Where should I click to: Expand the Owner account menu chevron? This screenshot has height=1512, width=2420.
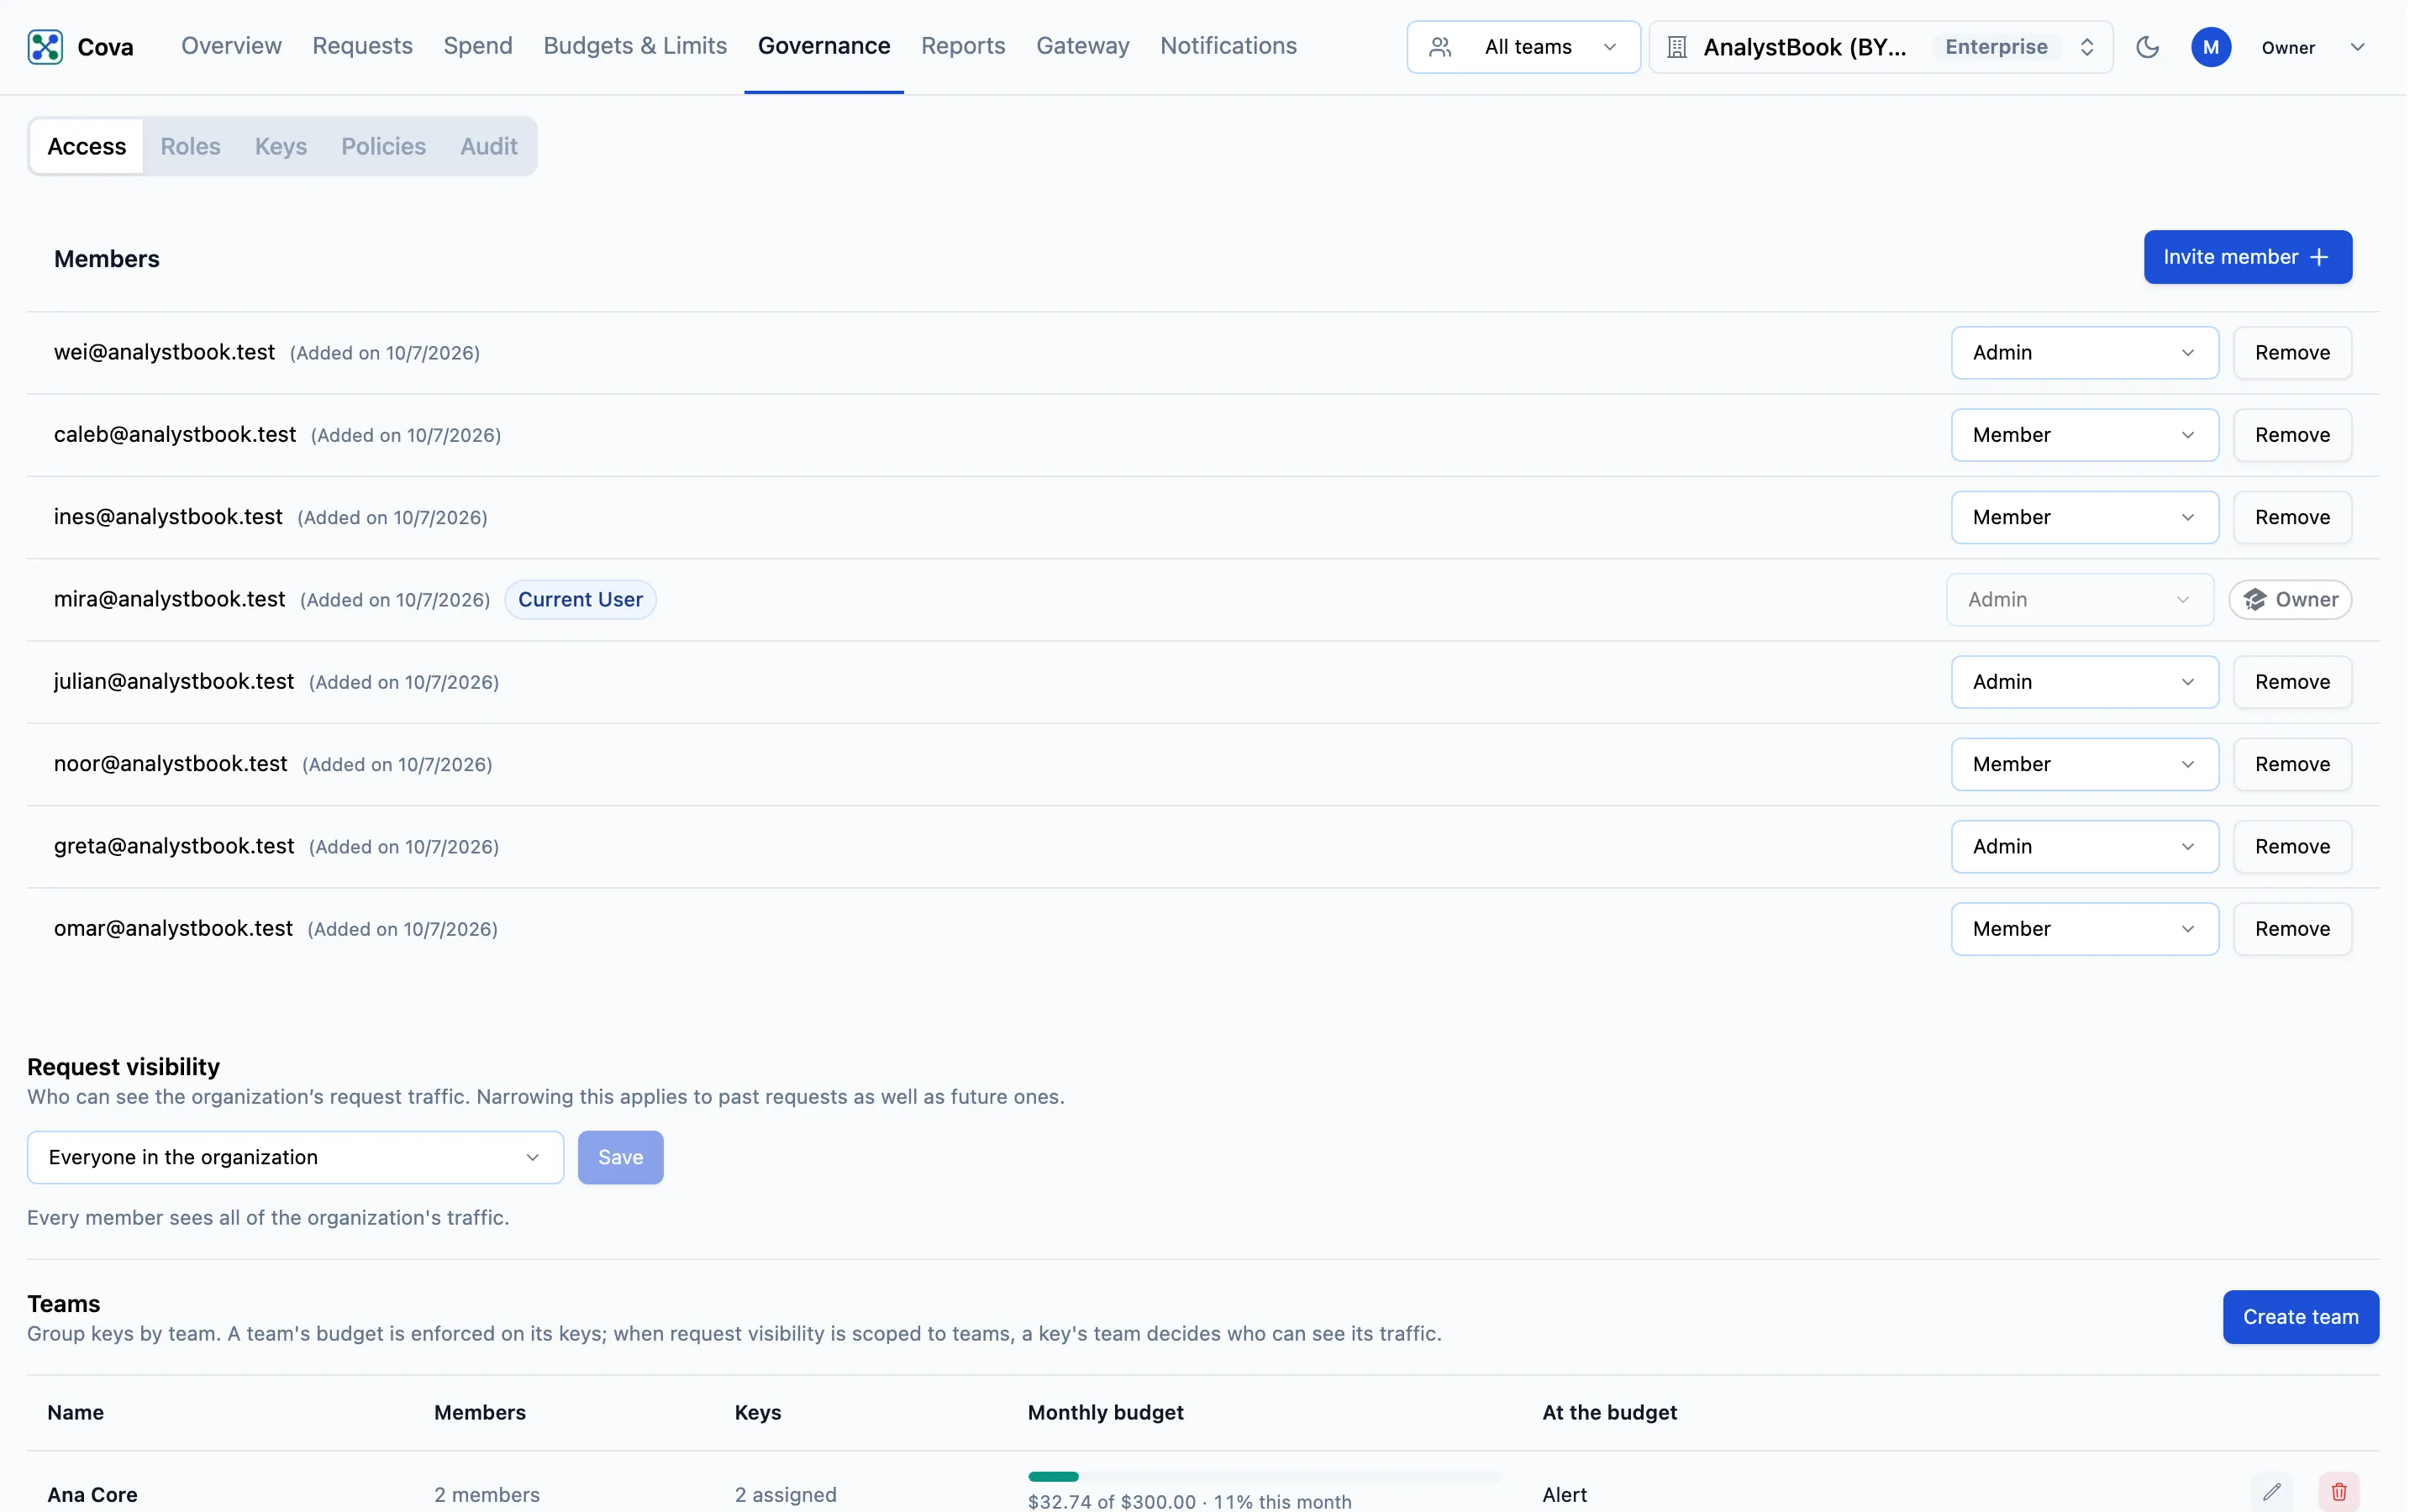pos(2357,47)
